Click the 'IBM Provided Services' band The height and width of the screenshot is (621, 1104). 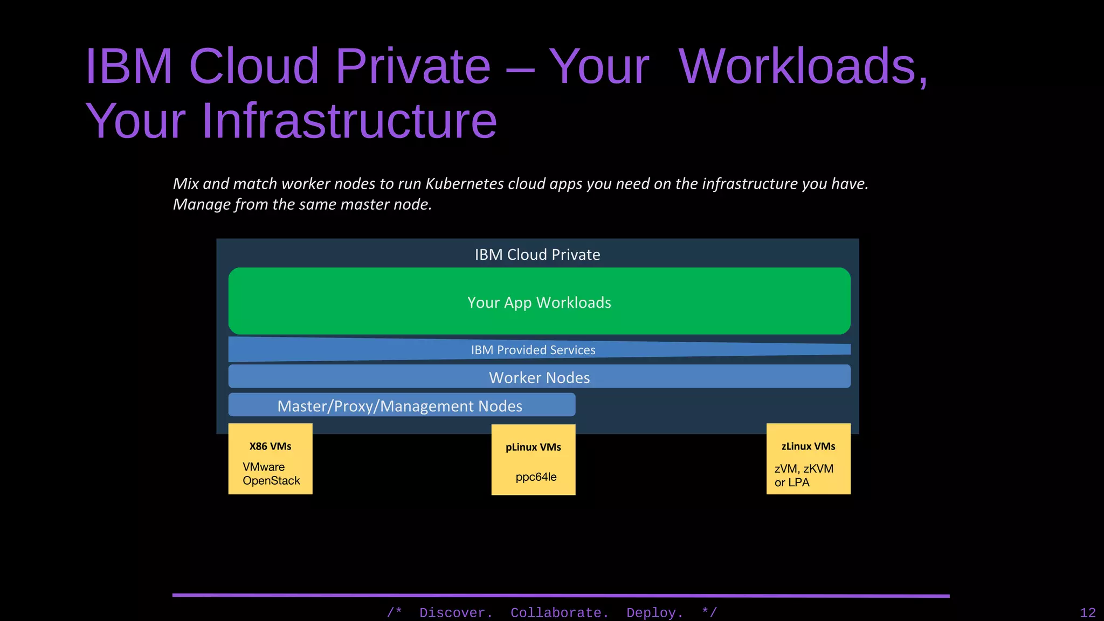[540, 349]
